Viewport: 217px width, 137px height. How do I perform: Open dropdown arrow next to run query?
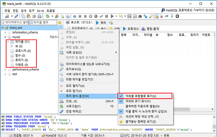coord(116,16)
